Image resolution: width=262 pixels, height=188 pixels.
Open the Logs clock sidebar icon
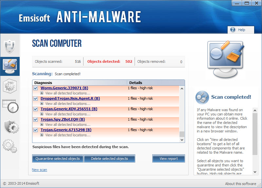(10, 106)
